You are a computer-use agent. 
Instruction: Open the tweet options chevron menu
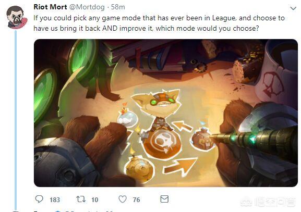point(293,8)
